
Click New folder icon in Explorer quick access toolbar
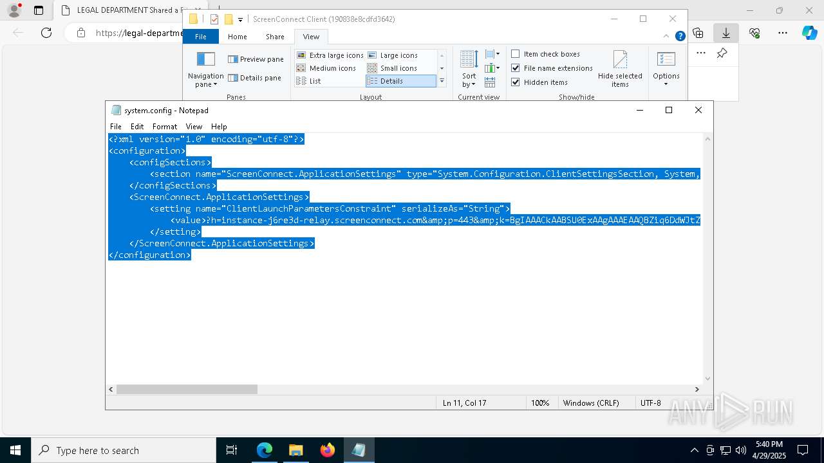pyautogui.click(x=228, y=19)
